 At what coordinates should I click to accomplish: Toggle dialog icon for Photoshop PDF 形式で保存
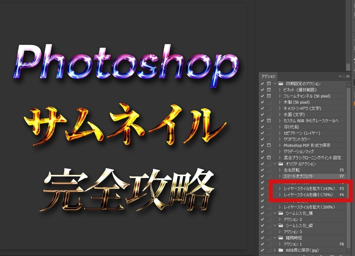[269, 145]
